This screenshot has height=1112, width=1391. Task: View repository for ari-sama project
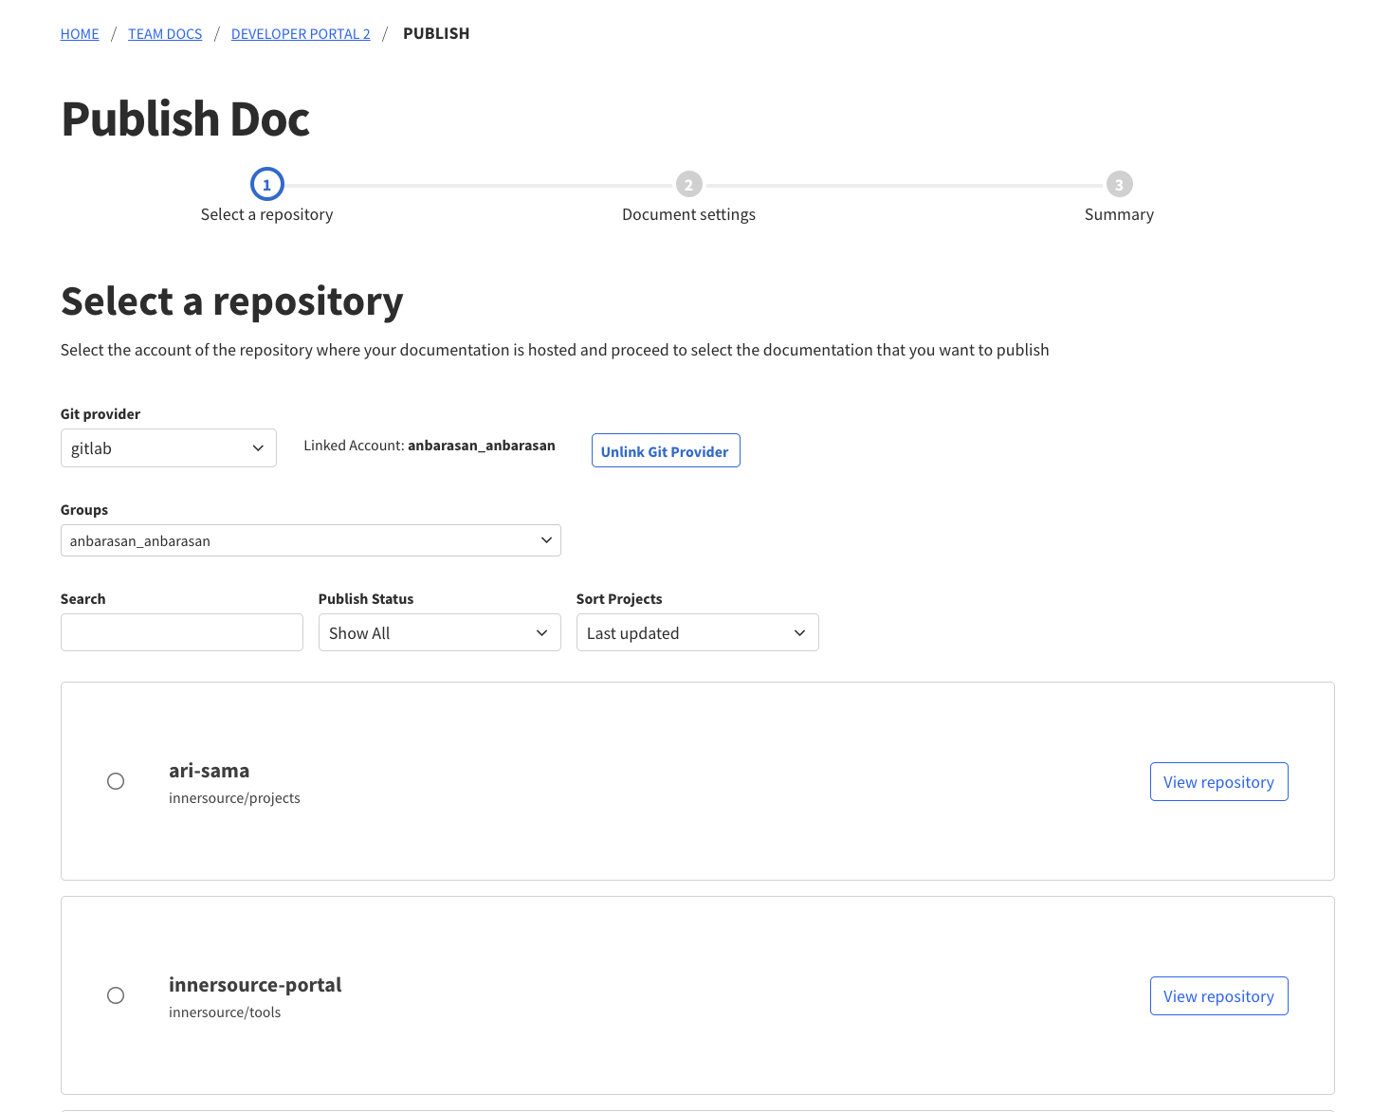coord(1218,781)
